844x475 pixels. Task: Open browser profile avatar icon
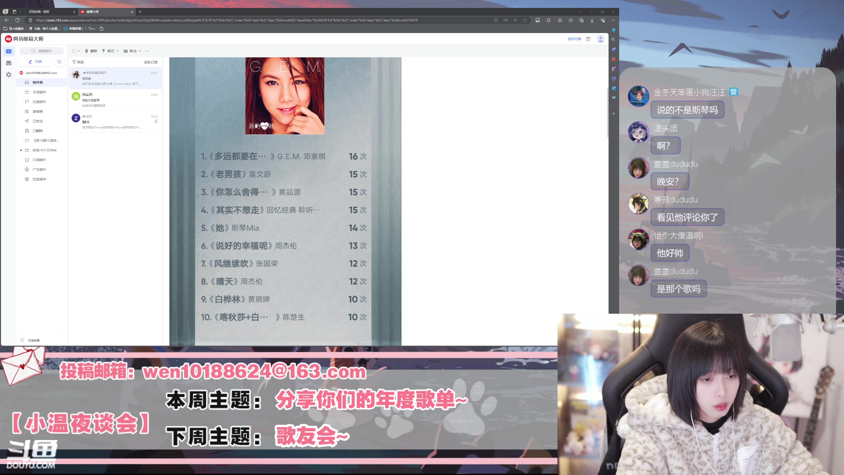coord(5,12)
